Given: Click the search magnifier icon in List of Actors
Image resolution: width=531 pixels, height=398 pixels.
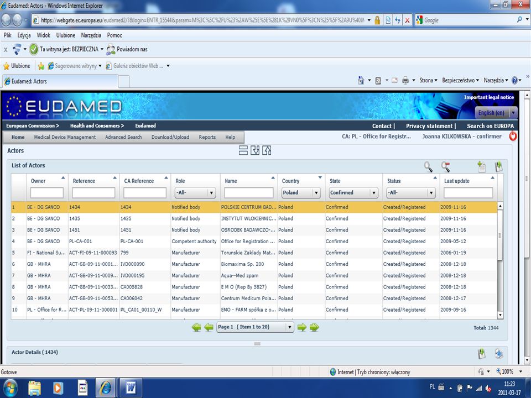Looking at the screenshot, I should (428, 166).
